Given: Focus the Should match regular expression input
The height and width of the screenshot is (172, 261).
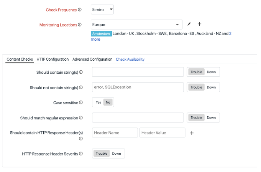Looking at the screenshot, I should [138, 117].
